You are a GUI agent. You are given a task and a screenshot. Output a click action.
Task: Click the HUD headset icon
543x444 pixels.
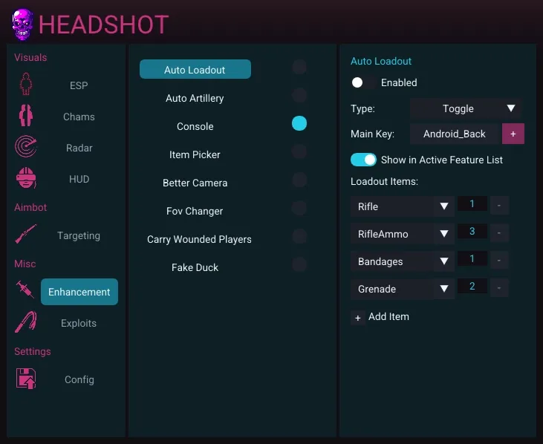click(x=27, y=179)
